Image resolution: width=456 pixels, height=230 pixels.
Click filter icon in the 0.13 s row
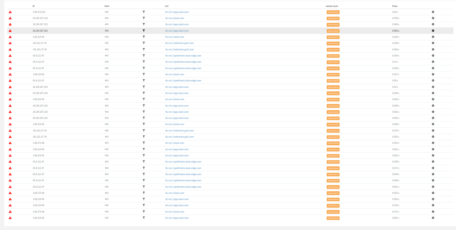click(144, 62)
